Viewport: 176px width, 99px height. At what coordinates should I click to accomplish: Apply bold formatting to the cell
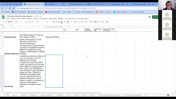coord(54,22)
